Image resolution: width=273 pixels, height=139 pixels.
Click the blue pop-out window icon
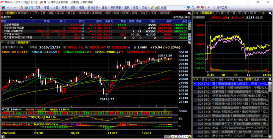pos(31,8)
